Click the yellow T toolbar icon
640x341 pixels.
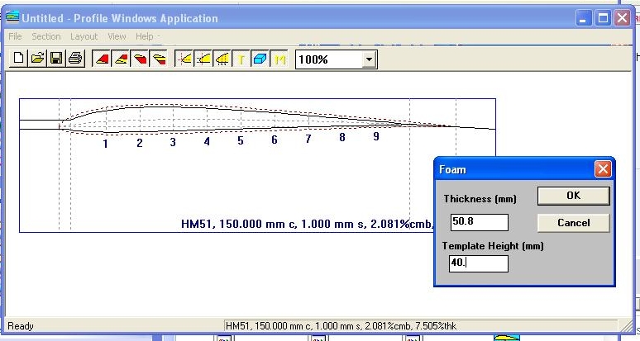(242, 59)
